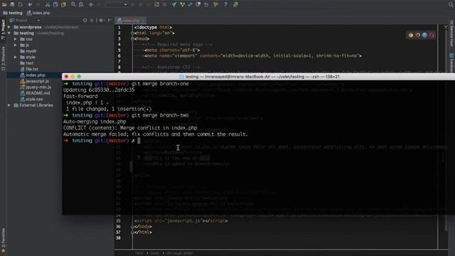Image resolution: width=455 pixels, height=256 pixels.
Task: Click testing in the navigation bar
Action: coord(13,13)
